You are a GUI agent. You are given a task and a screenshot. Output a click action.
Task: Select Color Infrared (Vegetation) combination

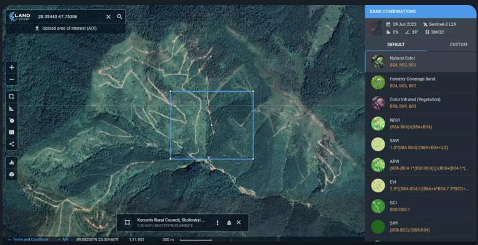click(421, 103)
